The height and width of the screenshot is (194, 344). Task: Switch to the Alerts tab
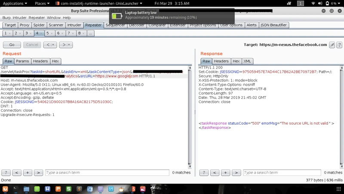click(252, 25)
